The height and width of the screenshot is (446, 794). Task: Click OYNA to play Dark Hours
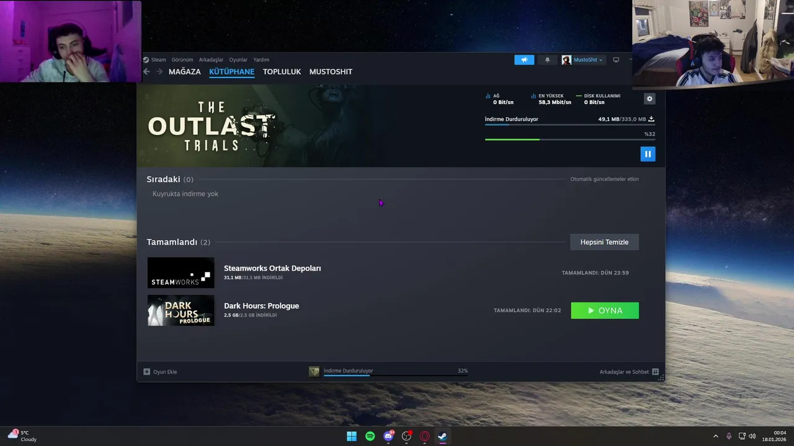coord(605,310)
